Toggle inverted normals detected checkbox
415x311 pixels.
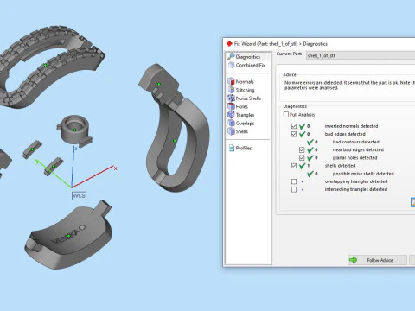(x=294, y=126)
